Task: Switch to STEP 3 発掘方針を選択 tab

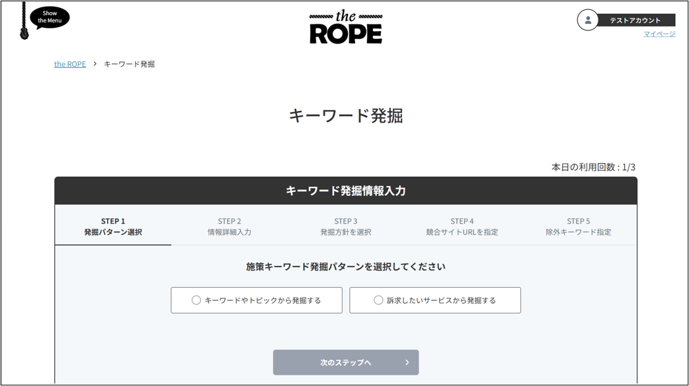Action: pos(346,226)
